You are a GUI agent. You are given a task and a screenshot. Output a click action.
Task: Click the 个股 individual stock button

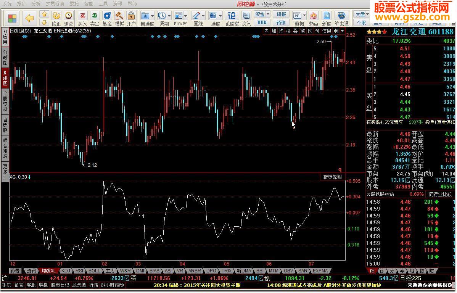tap(361, 23)
